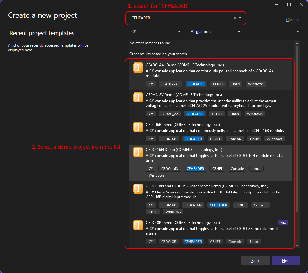308x273 pixels.
Task: Click the CFDO-8R Demo template icon
Action: click(138, 225)
